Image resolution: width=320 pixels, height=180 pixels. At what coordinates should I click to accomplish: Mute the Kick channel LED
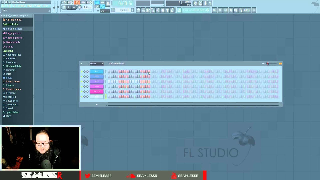82,72
